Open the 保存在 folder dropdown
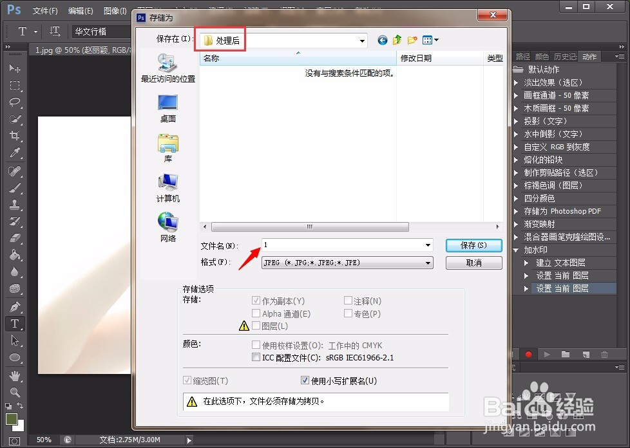This screenshot has height=448, width=630. (x=362, y=41)
